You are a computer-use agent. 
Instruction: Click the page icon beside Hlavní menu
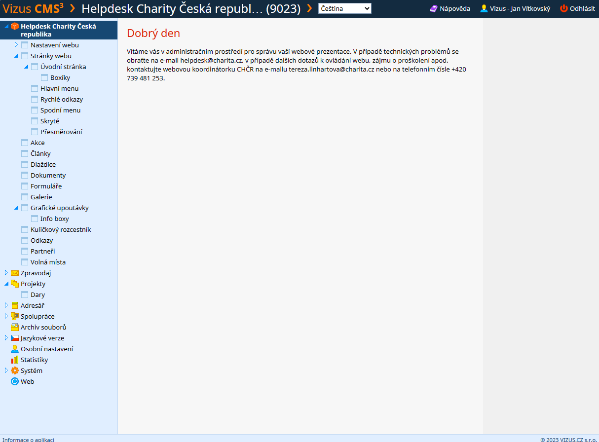(35, 88)
